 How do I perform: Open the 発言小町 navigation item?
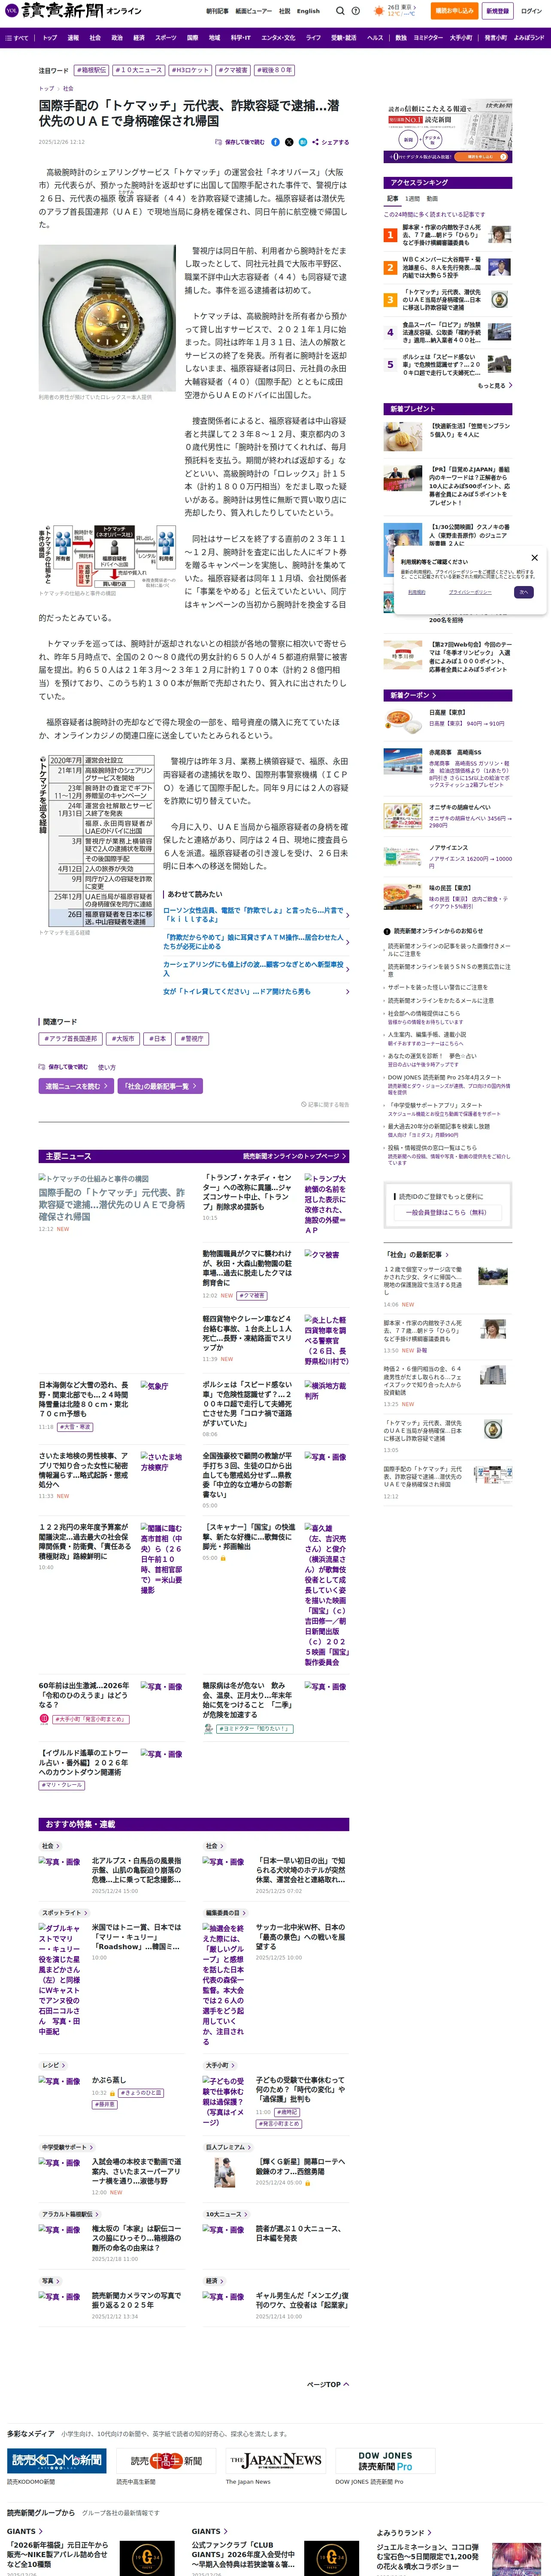coord(495,38)
